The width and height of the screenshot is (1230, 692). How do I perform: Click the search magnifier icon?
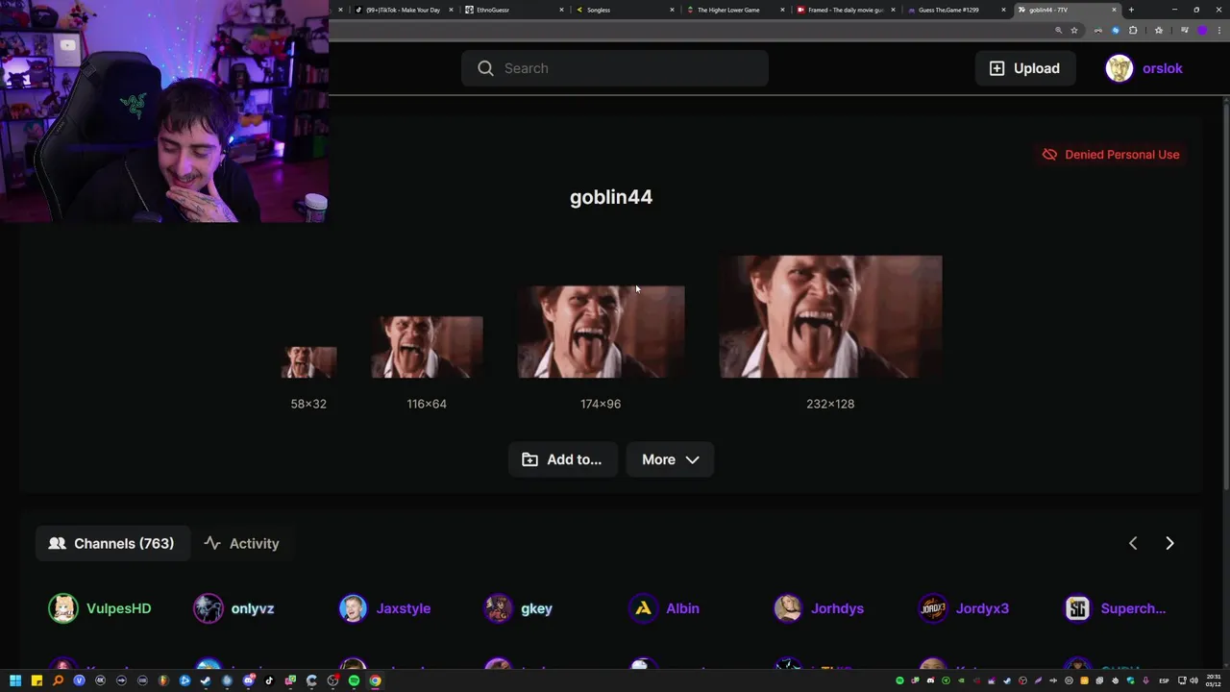click(485, 68)
